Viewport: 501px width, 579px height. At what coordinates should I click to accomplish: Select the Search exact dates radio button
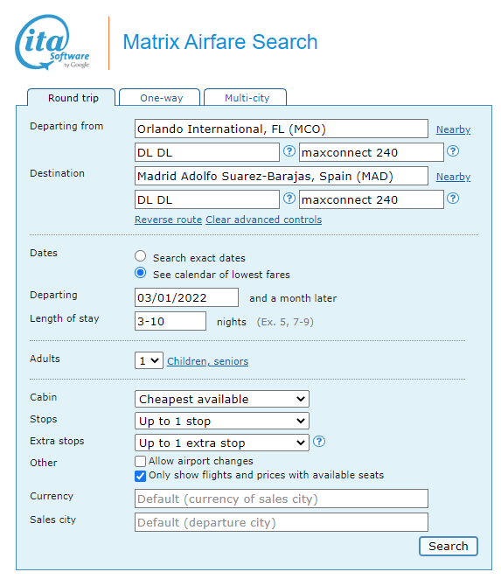(140, 256)
